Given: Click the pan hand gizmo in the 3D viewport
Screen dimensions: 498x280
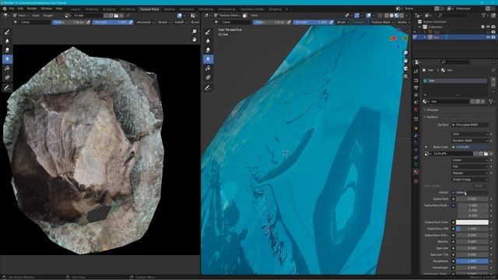Looking at the screenshot, I should point(405,61).
